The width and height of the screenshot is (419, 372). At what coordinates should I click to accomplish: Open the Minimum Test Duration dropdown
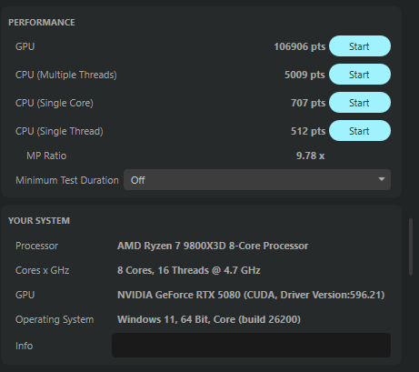[x=257, y=180]
